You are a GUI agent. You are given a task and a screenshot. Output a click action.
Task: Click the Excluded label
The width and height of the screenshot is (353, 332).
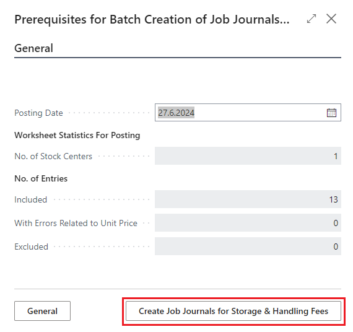(32, 247)
